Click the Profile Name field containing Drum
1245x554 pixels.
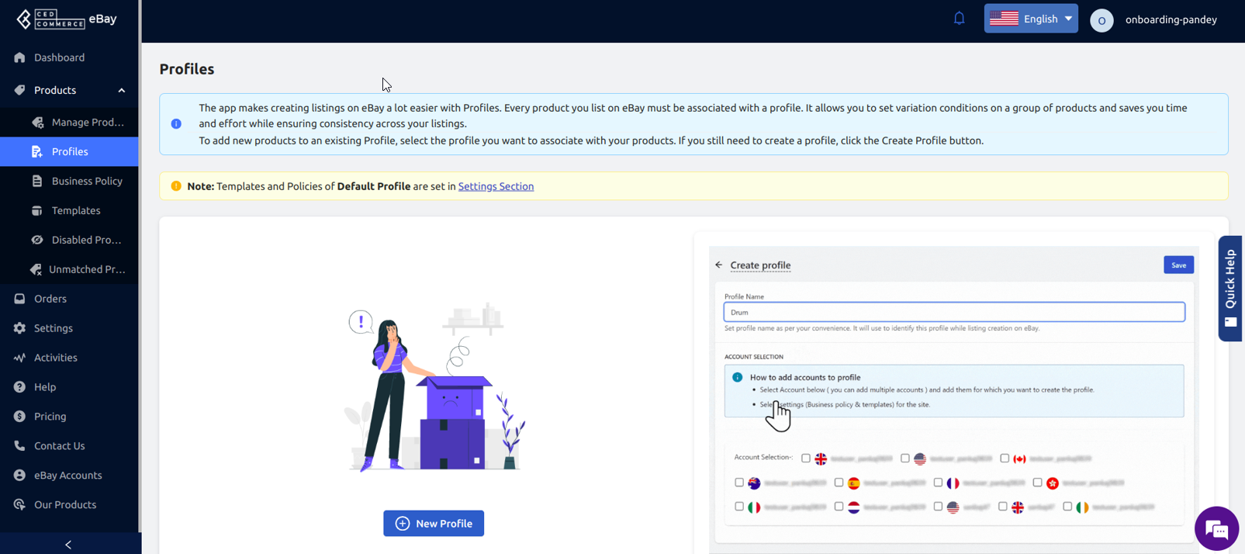pos(954,312)
